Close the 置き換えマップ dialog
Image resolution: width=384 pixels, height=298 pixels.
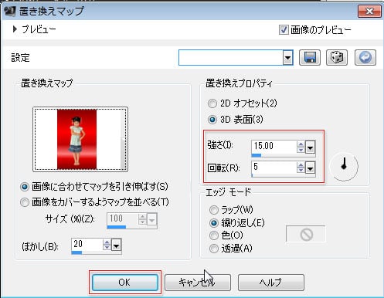pos(369,11)
